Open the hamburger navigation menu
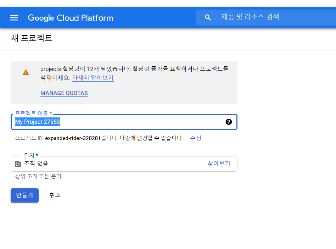This screenshot has height=249, width=336. point(14,18)
